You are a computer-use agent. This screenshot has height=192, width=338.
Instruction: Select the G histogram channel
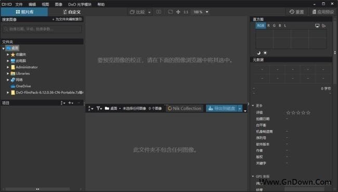click(274, 25)
